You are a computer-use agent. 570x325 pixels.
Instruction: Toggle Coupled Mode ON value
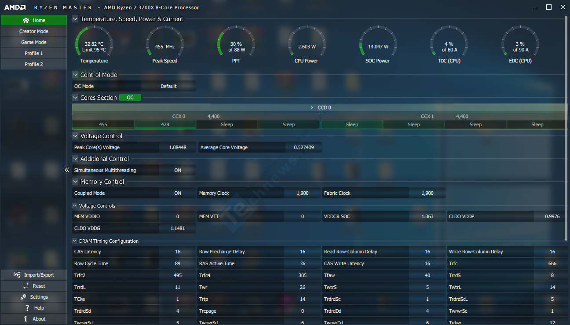[178, 193]
